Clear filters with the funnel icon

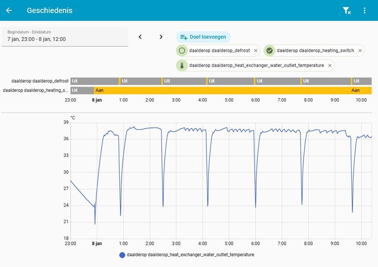point(347,10)
